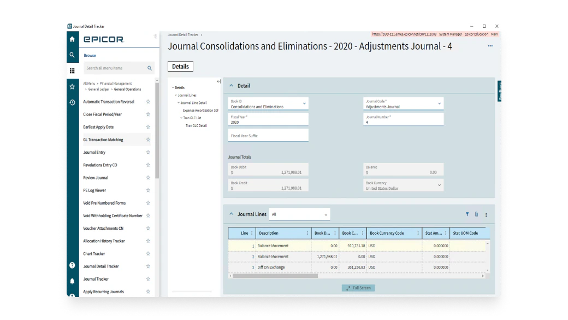This screenshot has height=320, width=568.
Task: Open Book Currency dropdown
Action: pos(439,185)
